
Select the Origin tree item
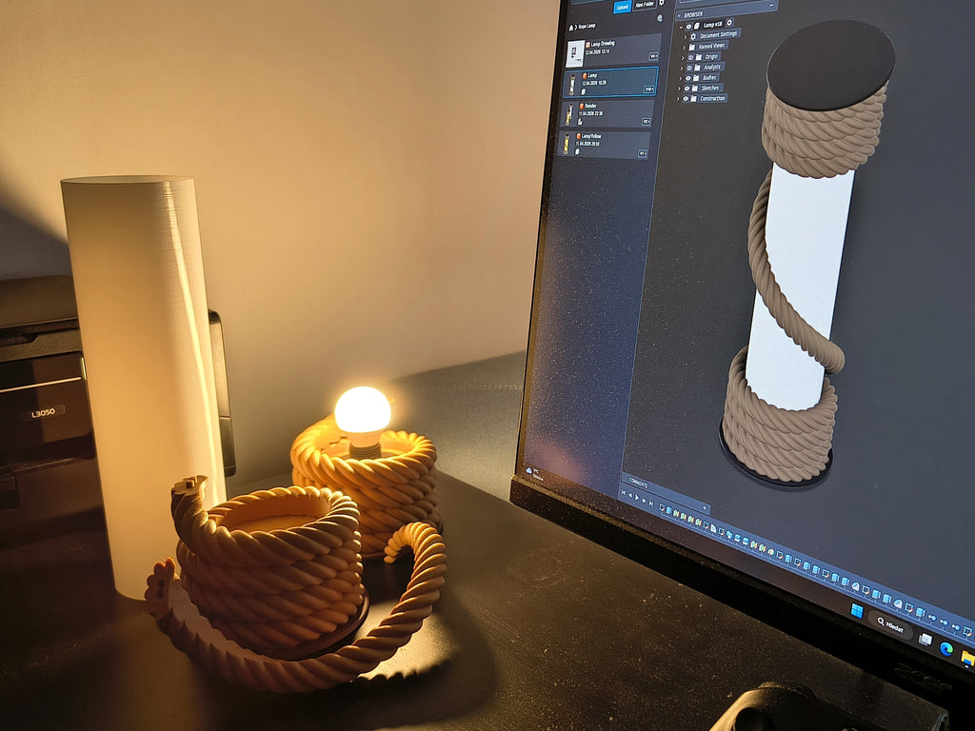pos(711,56)
